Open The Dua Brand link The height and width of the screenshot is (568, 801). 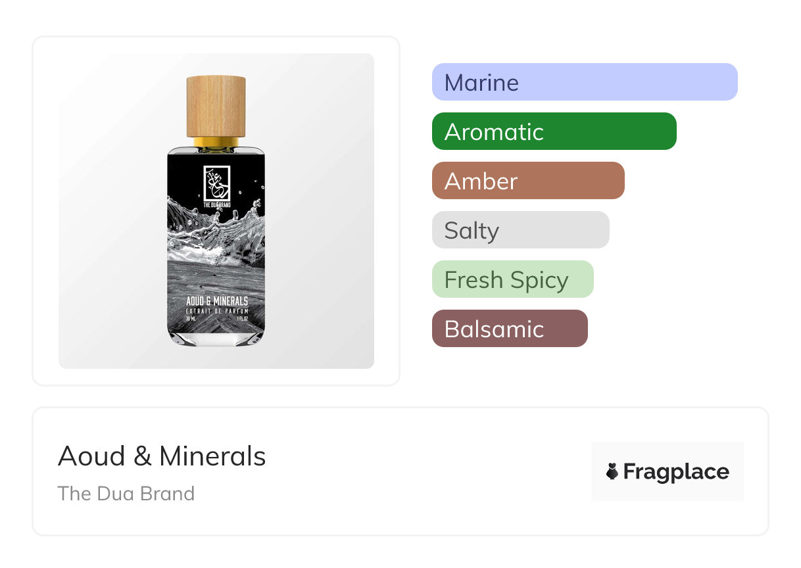coord(126,493)
